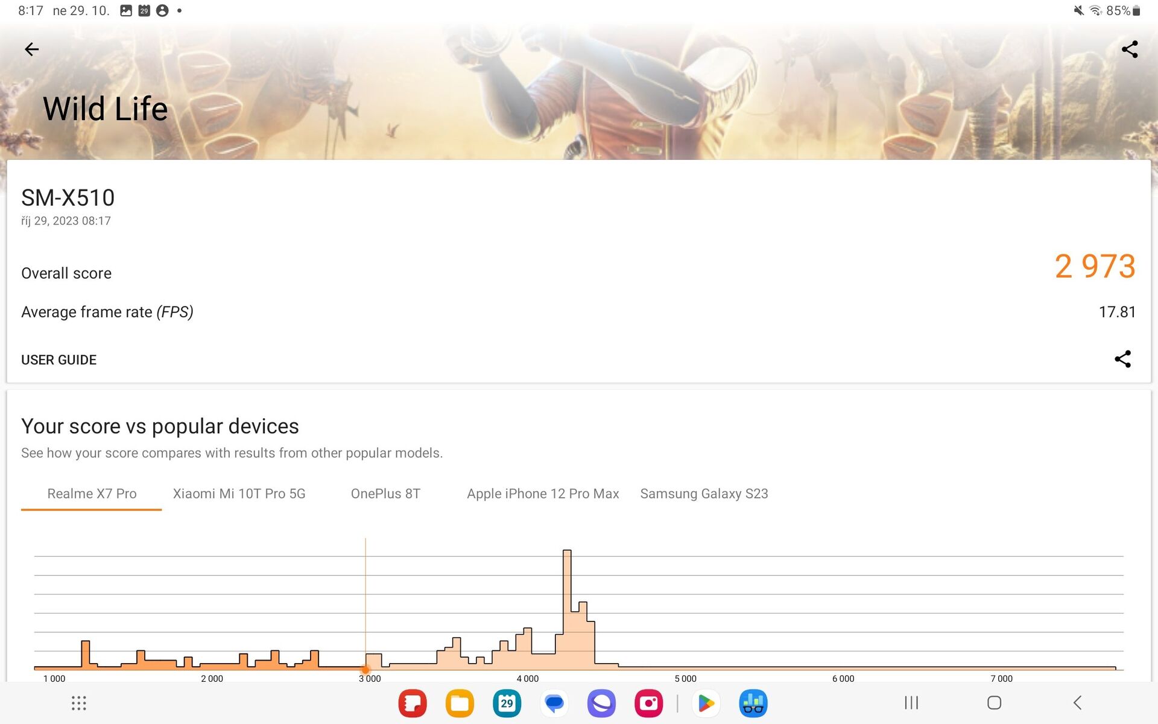
Task: Click the orange score marker on chart
Action: click(365, 669)
